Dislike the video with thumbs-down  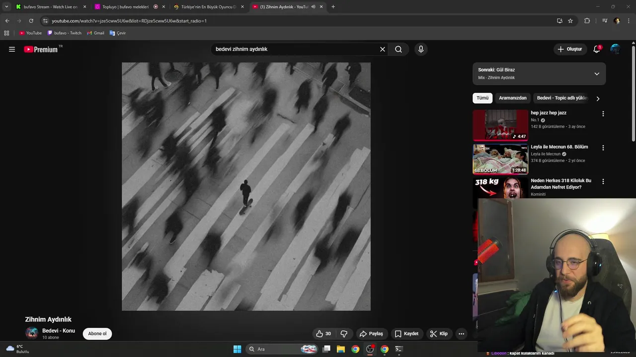click(344, 334)
